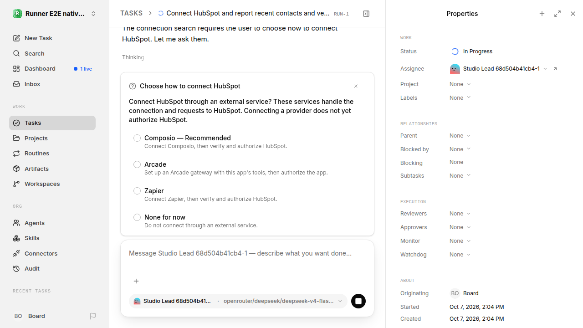
Task: Open the Assignee dropdown chevron
Action: click(545, 69)
